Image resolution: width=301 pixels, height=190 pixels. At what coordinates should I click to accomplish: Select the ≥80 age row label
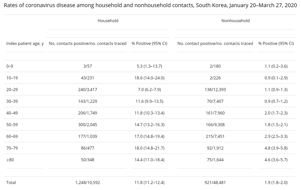click(x=10, y=160)
